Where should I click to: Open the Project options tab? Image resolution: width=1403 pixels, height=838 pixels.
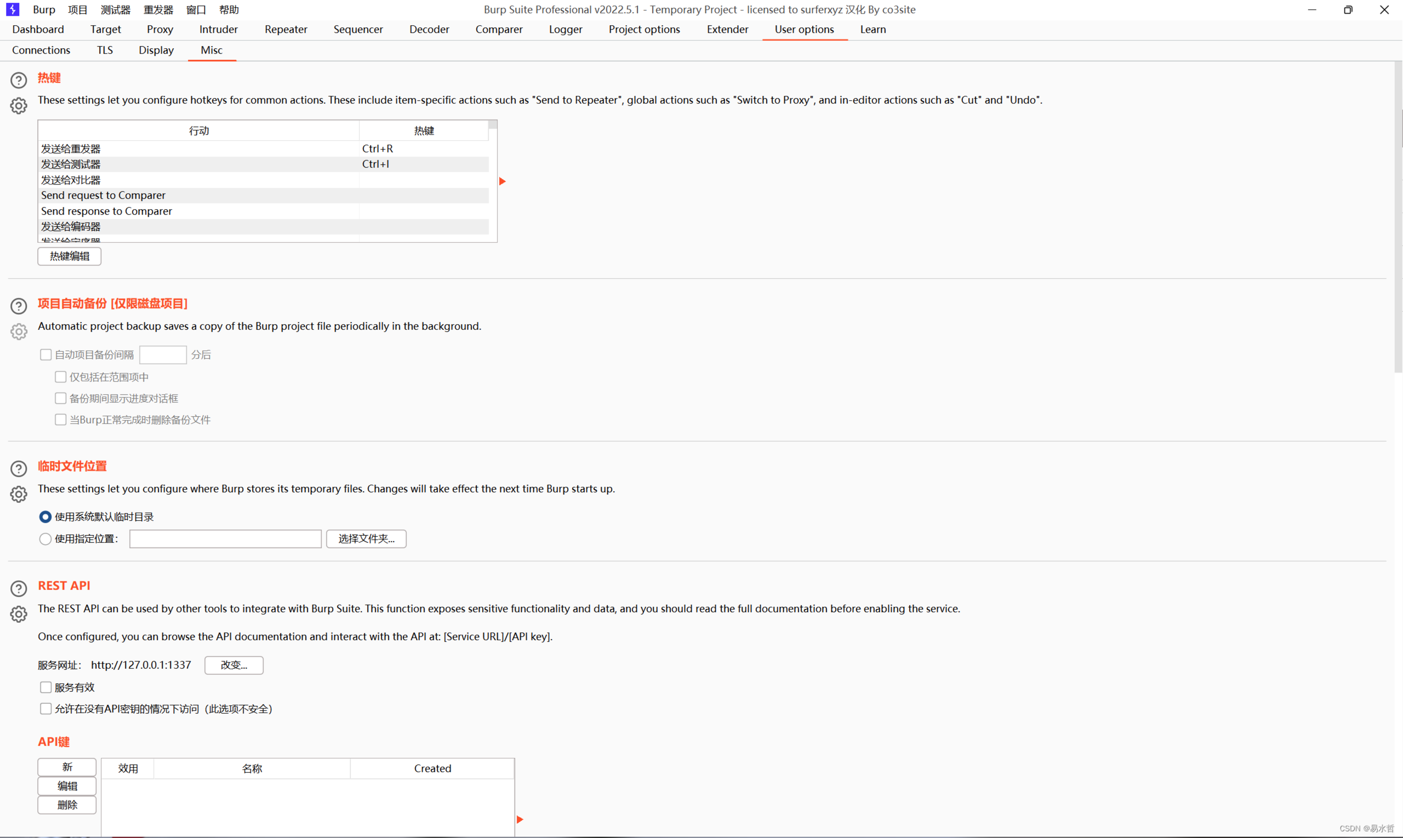643,30
